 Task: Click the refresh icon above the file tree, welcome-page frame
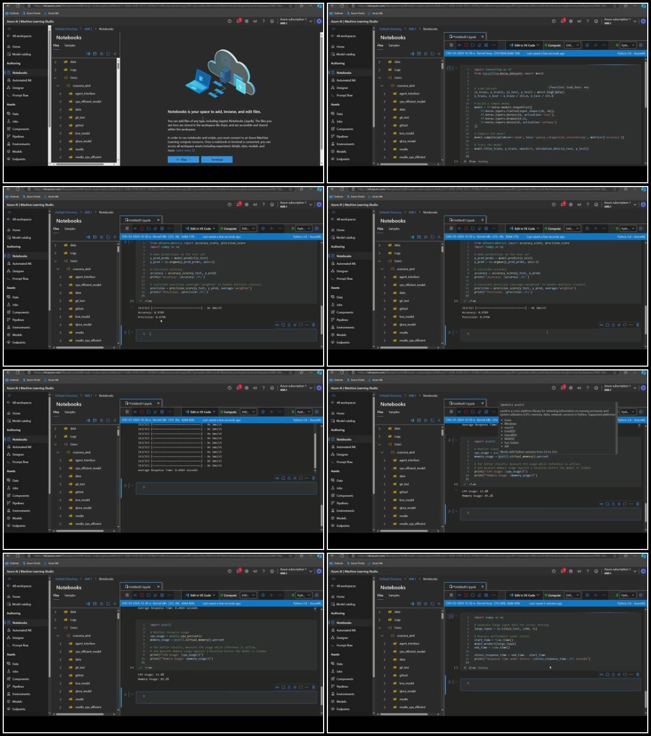click(x=108, y=54)
